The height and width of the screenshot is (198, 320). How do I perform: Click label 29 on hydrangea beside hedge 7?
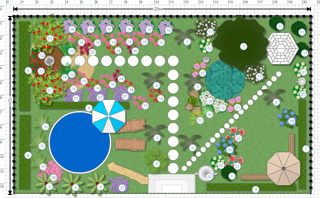pos(292,121)
